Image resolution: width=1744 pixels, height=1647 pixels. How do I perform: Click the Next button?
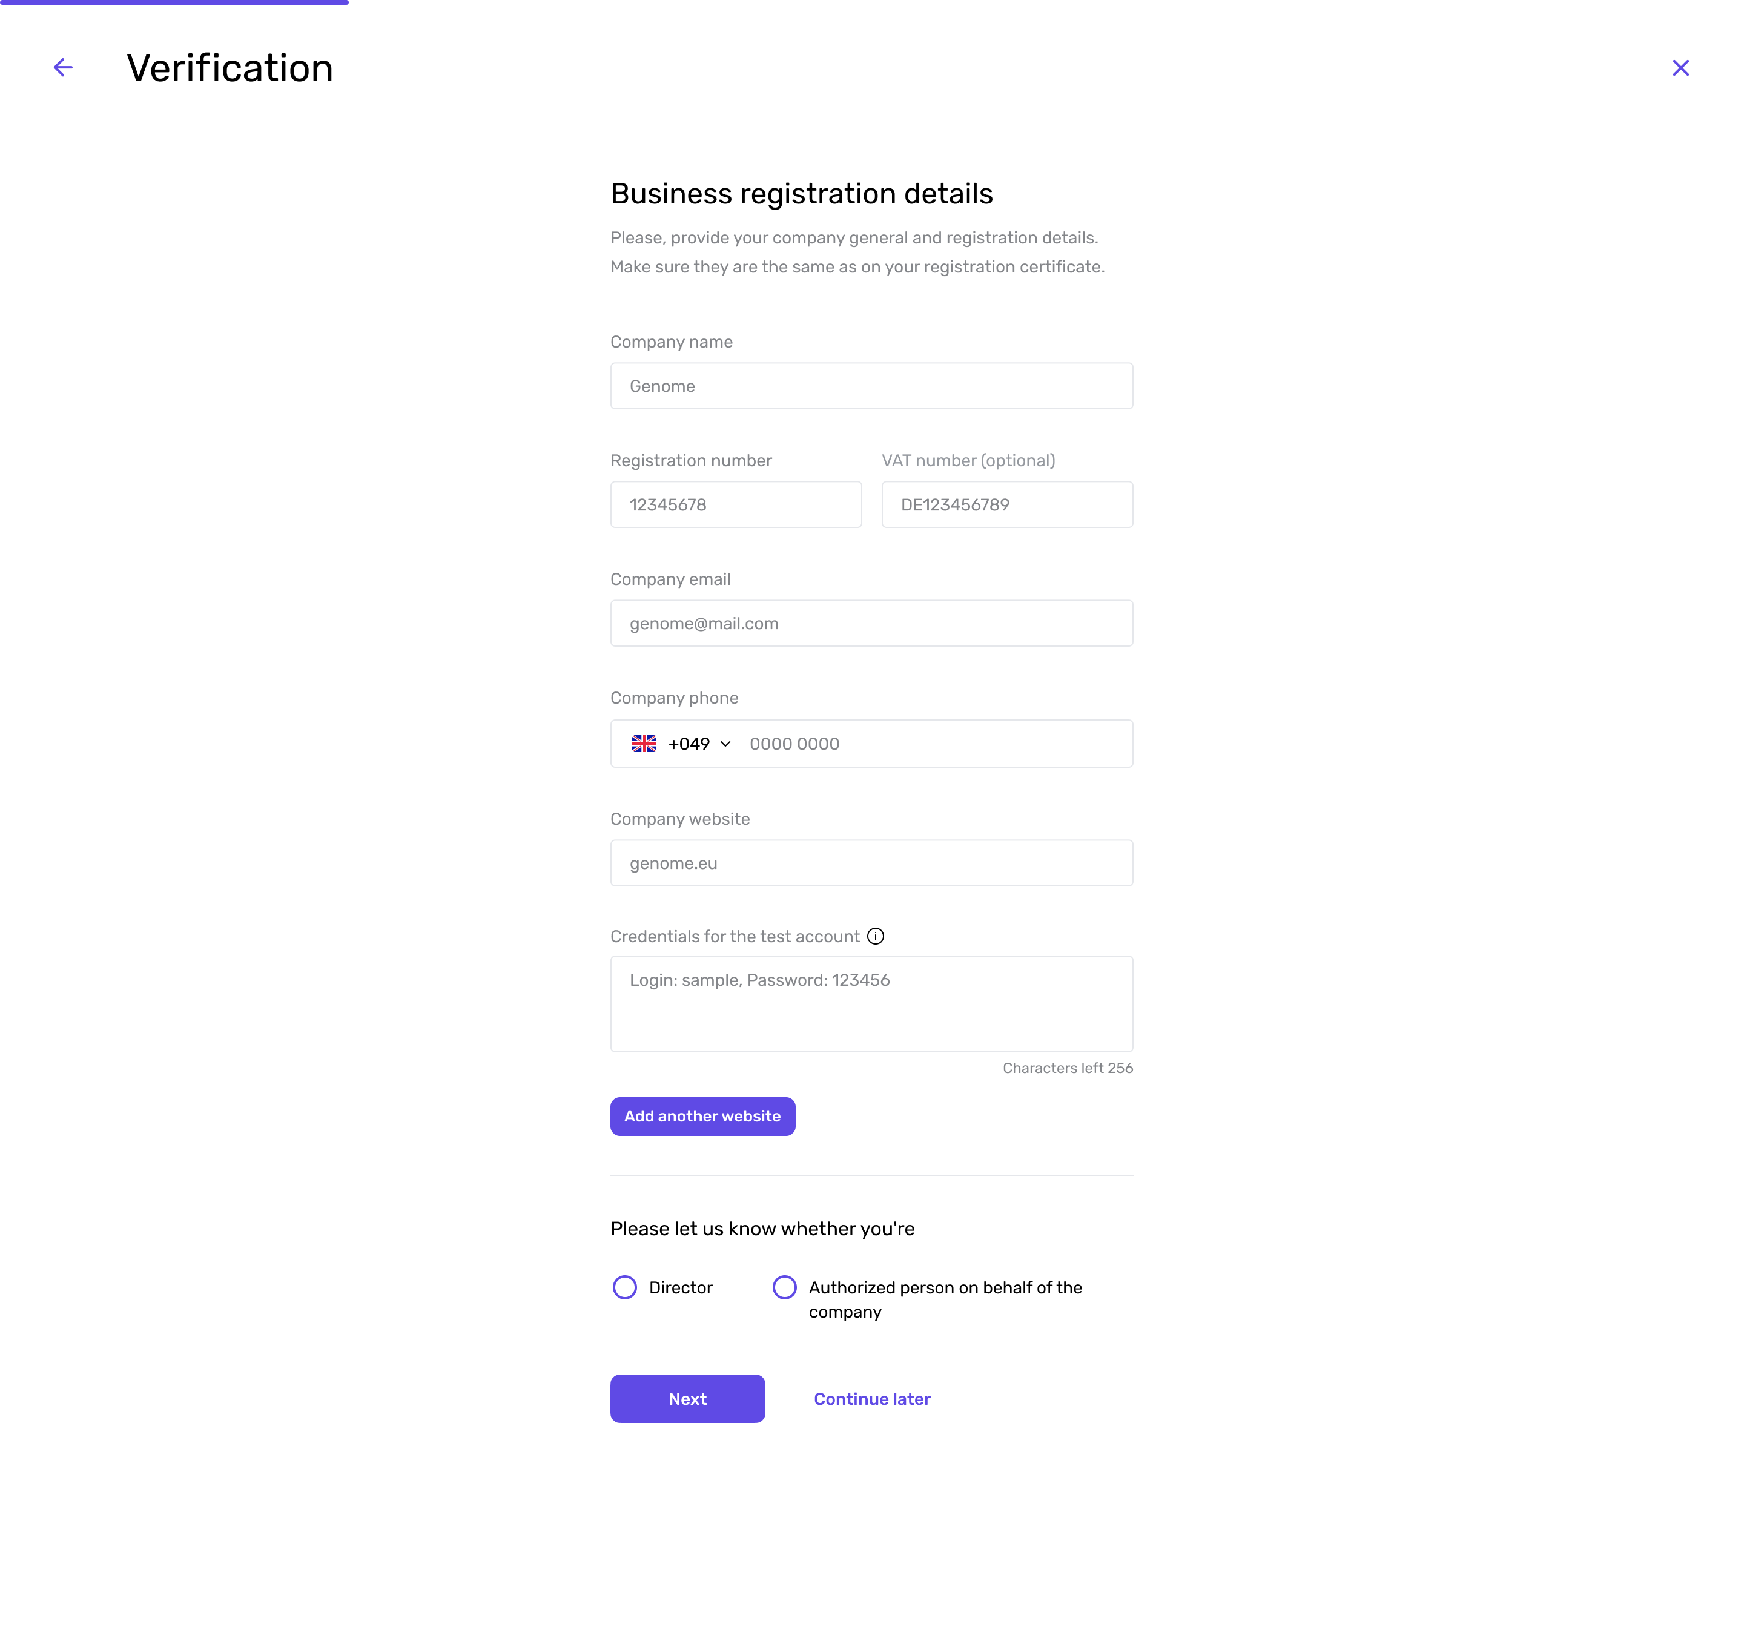point(687,1399)
